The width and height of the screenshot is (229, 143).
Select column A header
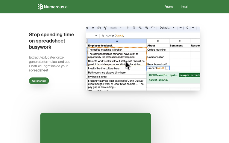(117, 41)
